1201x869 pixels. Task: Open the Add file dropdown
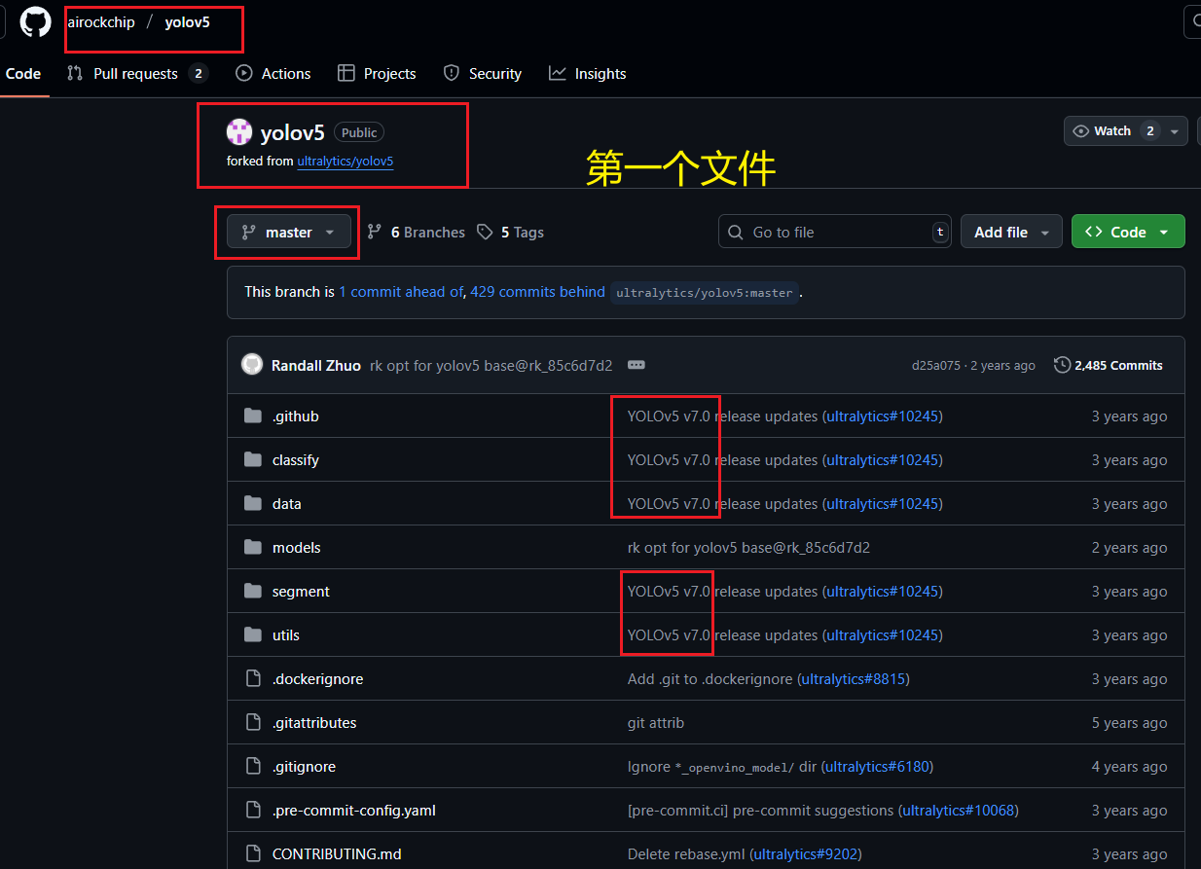(x=1011, y=233)
